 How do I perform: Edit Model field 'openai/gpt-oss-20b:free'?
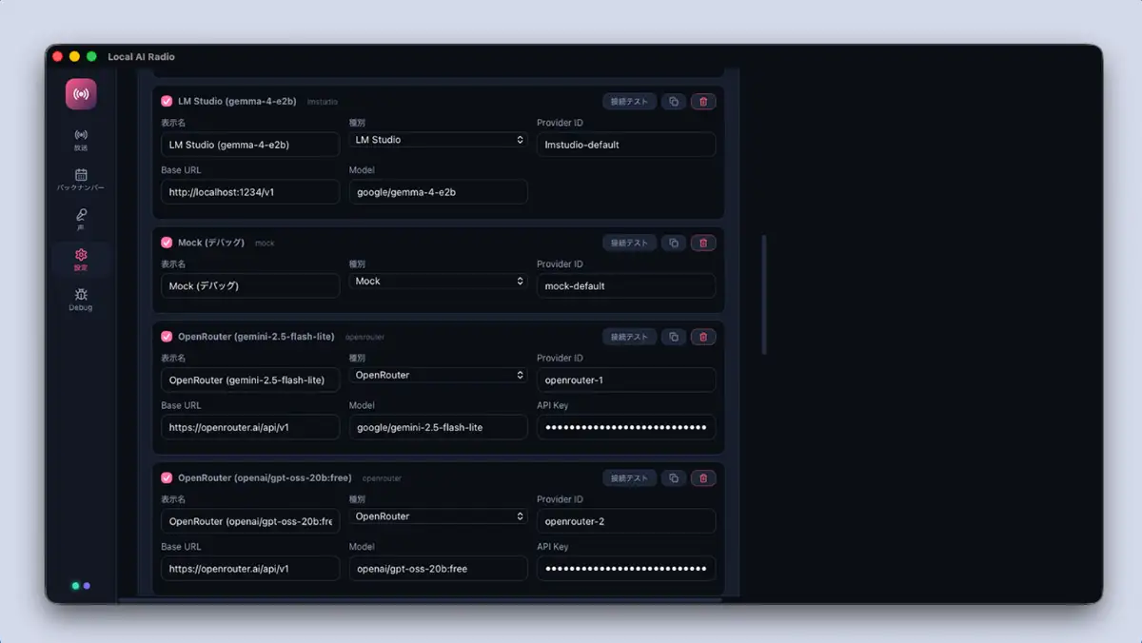click(438, 569)
